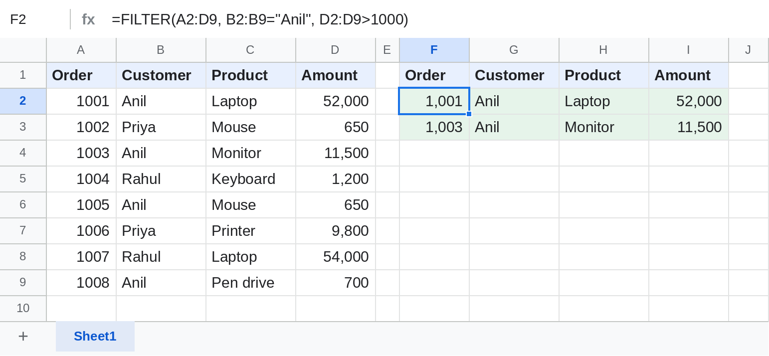
Task: Click the select-all corner box
Action: (23, 50)
